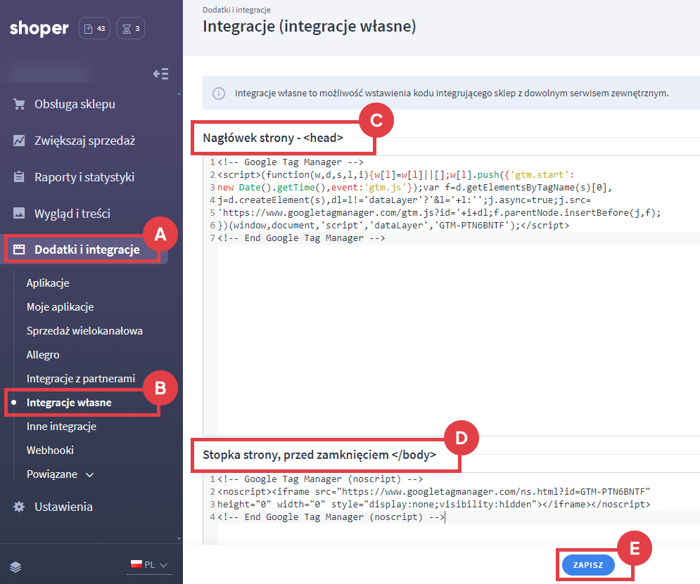The image size is (700, 584).
Task: Click the clipboard icon for Raporty i statystyki
Action: pyautogui.click(x=19, y=177)
